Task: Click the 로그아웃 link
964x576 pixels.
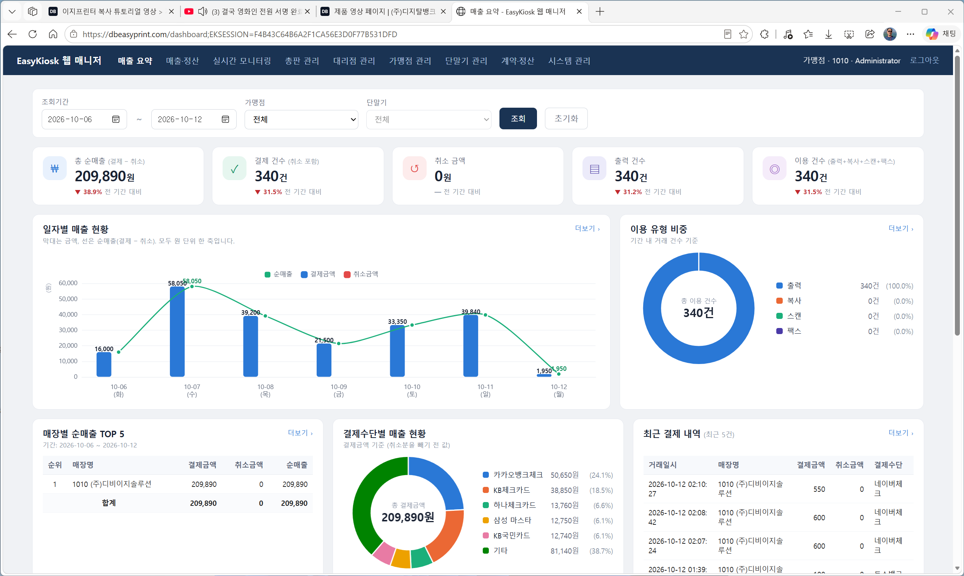Action: point(925,60)
